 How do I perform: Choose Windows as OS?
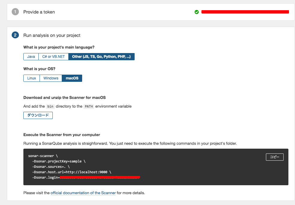[51, 78]
